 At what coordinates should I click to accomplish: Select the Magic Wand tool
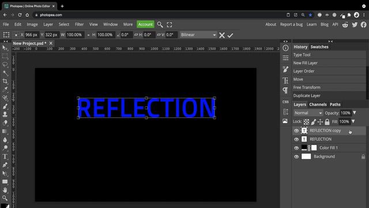[x=5, y=73]
